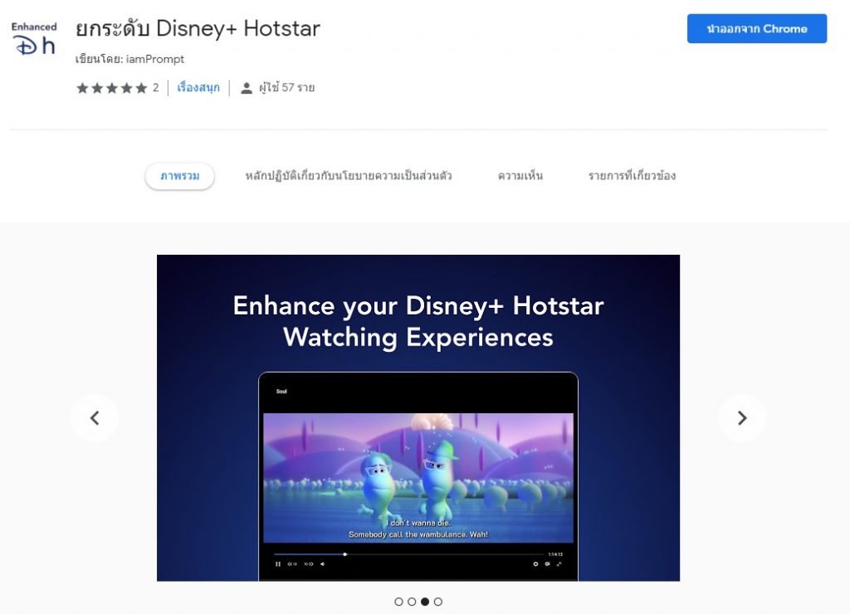Click the "เขียนโดย: iamPrompt" author text

pos(129,59)
